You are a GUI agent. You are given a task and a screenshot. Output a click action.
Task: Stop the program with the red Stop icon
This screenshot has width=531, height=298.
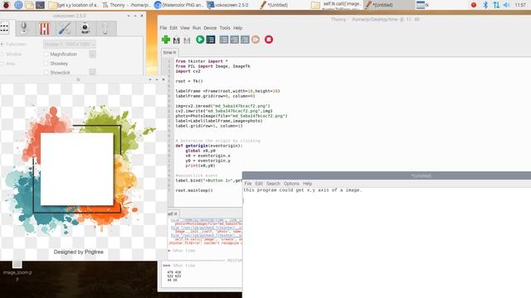269,40
